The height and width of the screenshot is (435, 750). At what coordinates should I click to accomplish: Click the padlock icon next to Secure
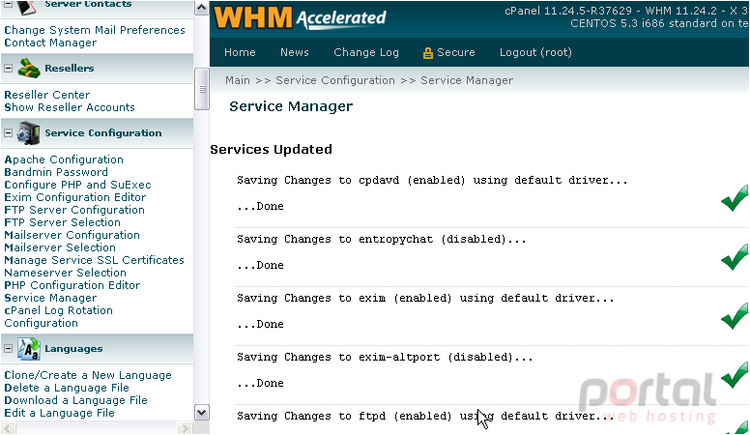coord(427,52)
